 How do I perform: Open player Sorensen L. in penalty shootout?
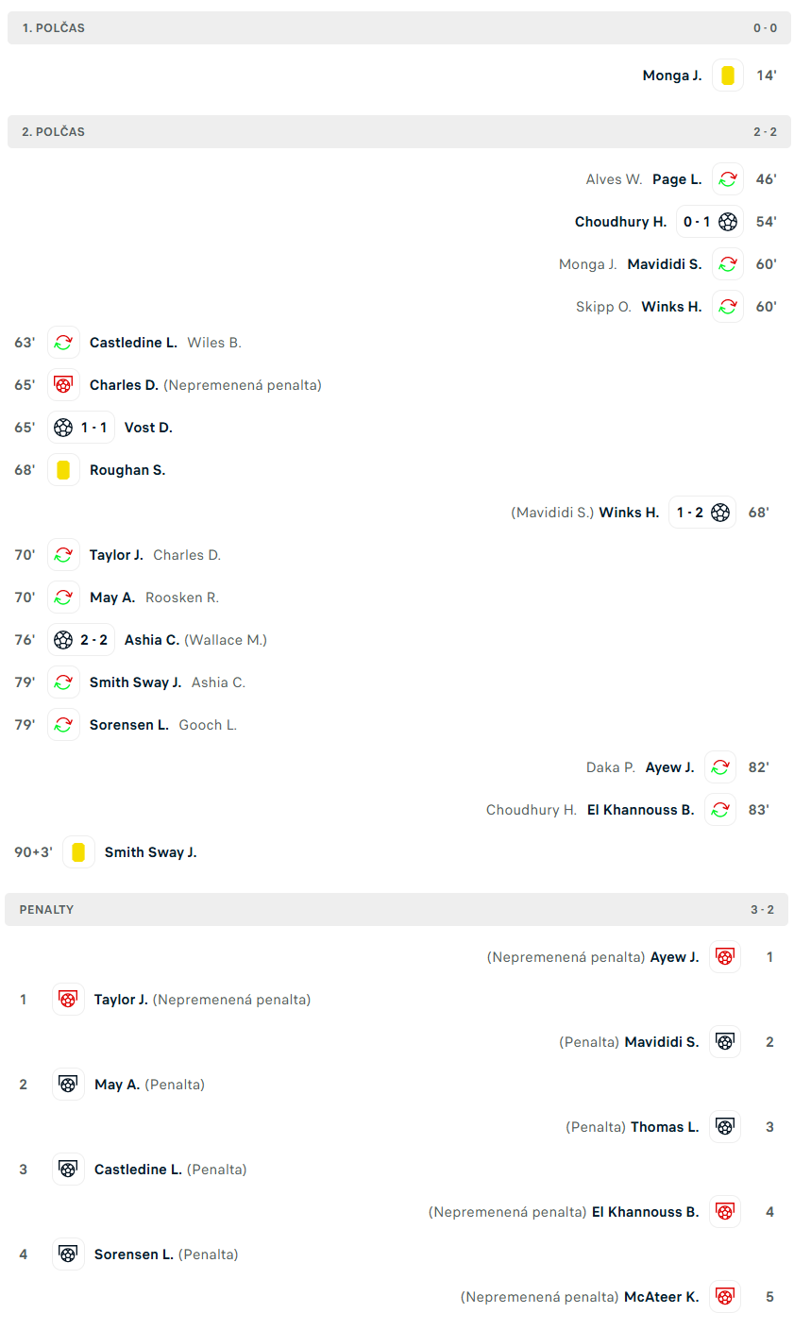134,1254
